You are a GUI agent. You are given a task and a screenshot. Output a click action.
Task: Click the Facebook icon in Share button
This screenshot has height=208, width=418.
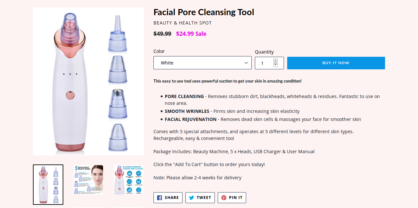[160, 198]
